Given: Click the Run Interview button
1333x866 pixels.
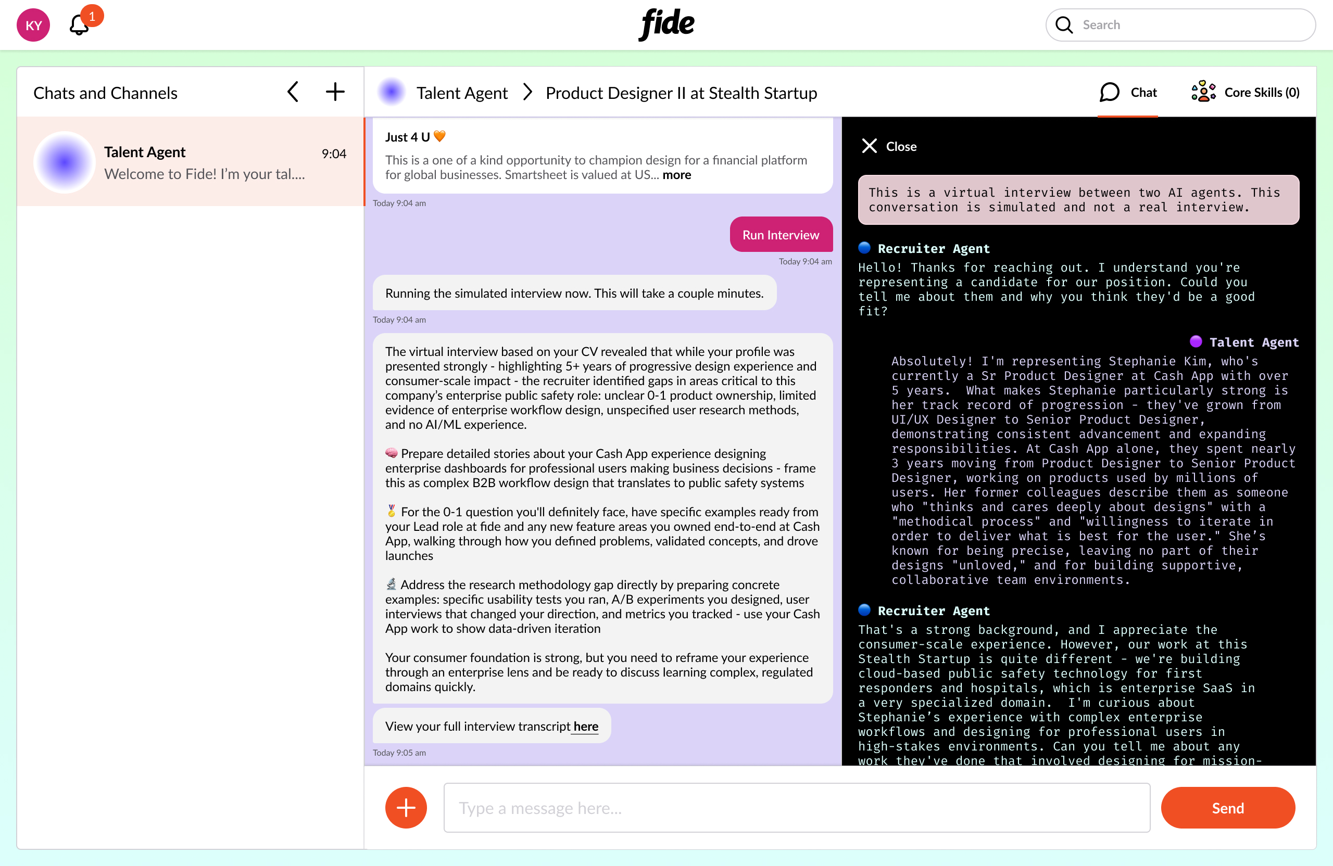Looking at the screenshot, I should (x=780, y=234).
